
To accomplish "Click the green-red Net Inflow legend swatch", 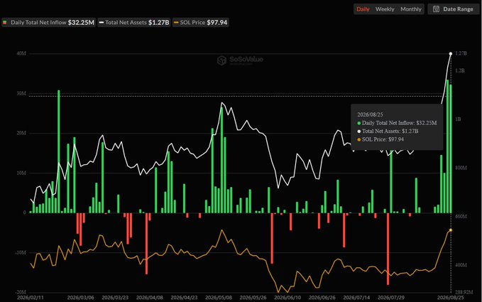I will click(4, 23).
